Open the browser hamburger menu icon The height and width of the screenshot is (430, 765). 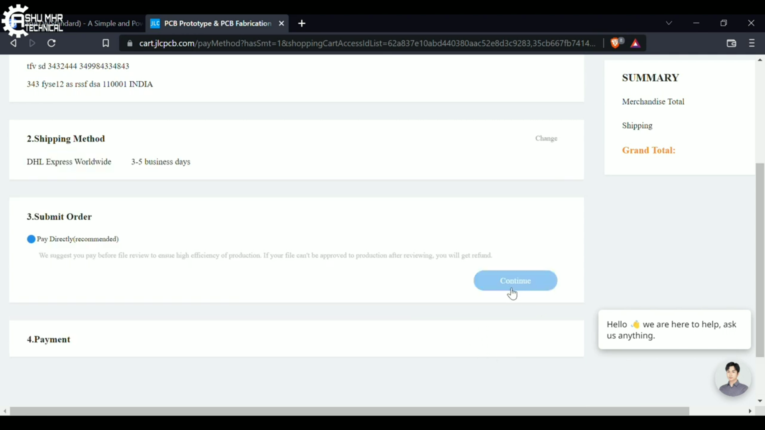click(x=752, y=43)
